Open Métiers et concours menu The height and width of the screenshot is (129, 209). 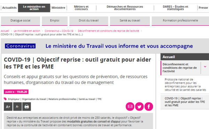[x=81, y=8]
